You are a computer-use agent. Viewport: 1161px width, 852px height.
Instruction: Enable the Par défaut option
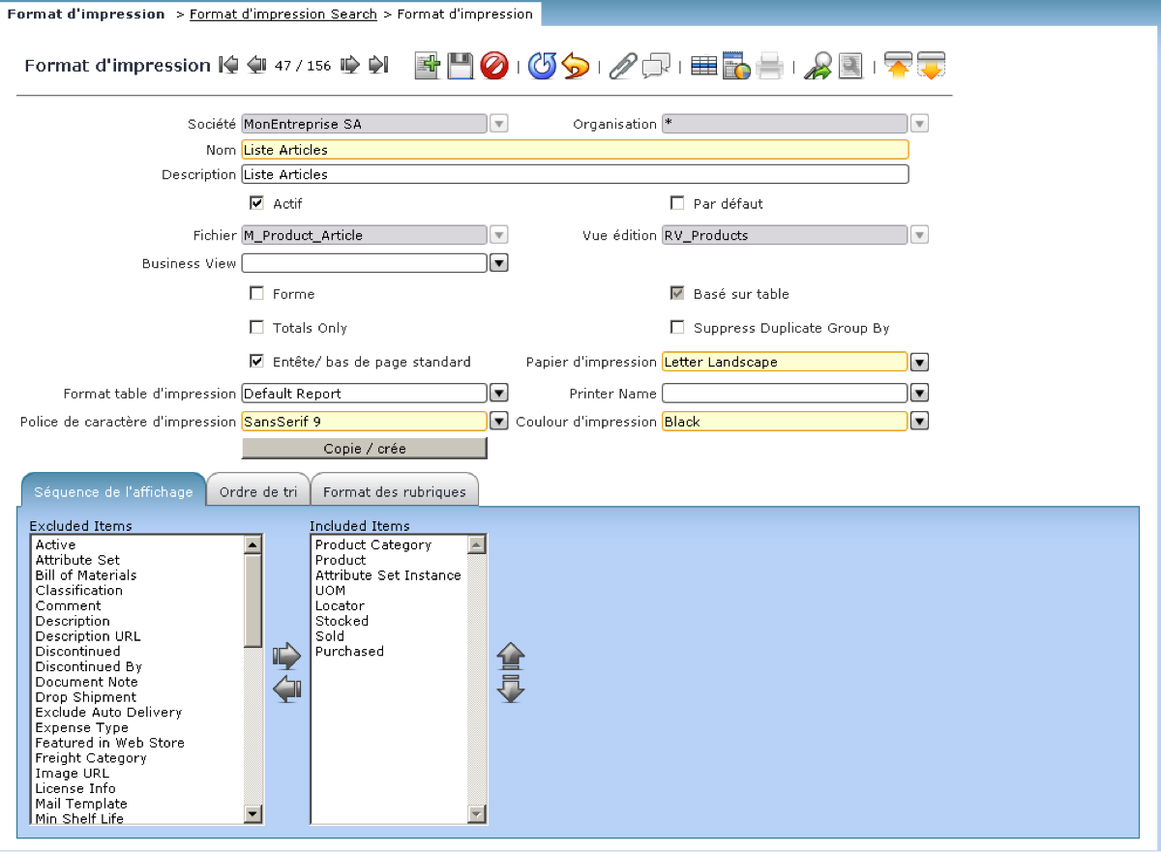click(676, 203)
